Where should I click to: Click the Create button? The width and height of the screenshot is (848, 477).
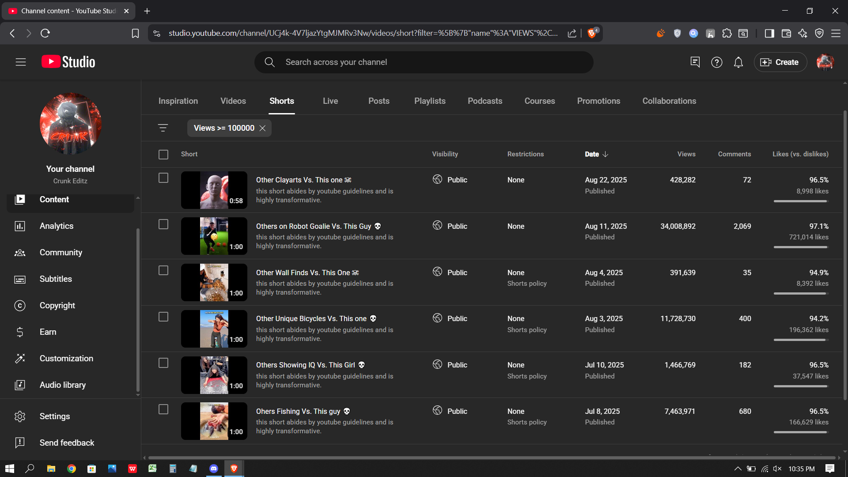click(780, 62)
